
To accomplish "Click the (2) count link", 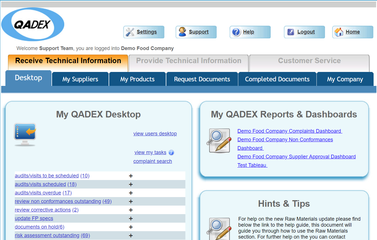I will pos(75,210).
